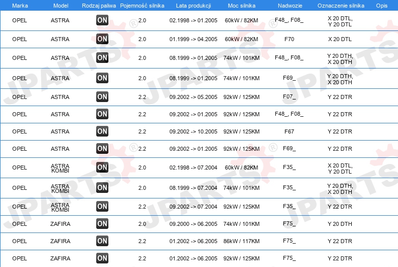Click the F67 body code cell

coord(289,131)
